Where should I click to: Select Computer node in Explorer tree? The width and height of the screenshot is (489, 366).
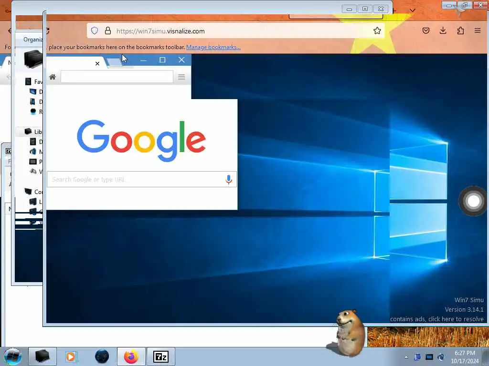pyautogui.click(x=33, y=192)
